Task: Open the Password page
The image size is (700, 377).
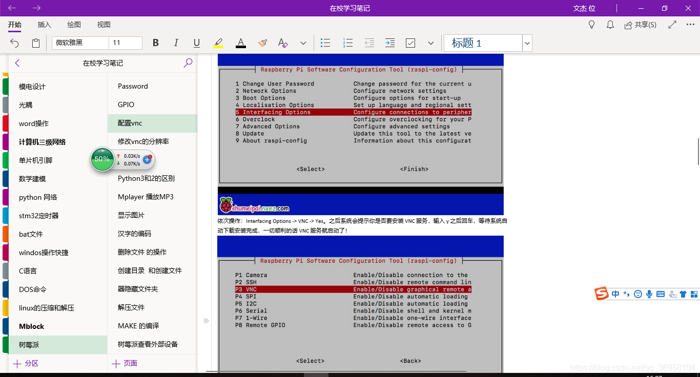Action: (x=152, y=86)
